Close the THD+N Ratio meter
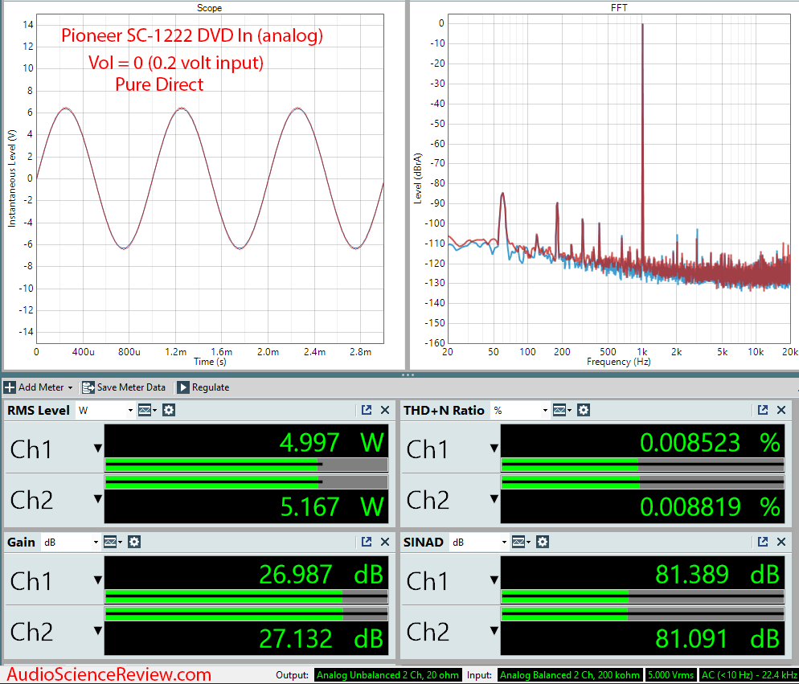This screenshot has height=684, width=799. pos(781,410)
